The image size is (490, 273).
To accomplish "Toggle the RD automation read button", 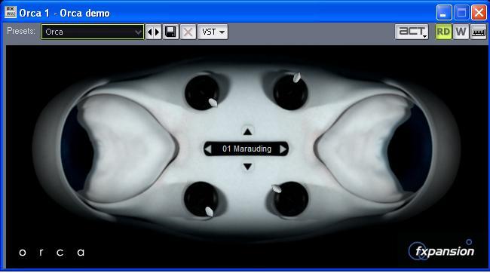I will [443, 32].
